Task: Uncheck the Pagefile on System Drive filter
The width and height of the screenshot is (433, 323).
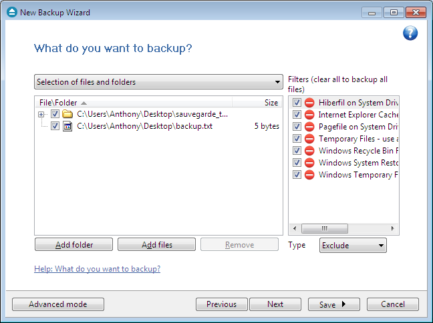Action: coord(297,127)
